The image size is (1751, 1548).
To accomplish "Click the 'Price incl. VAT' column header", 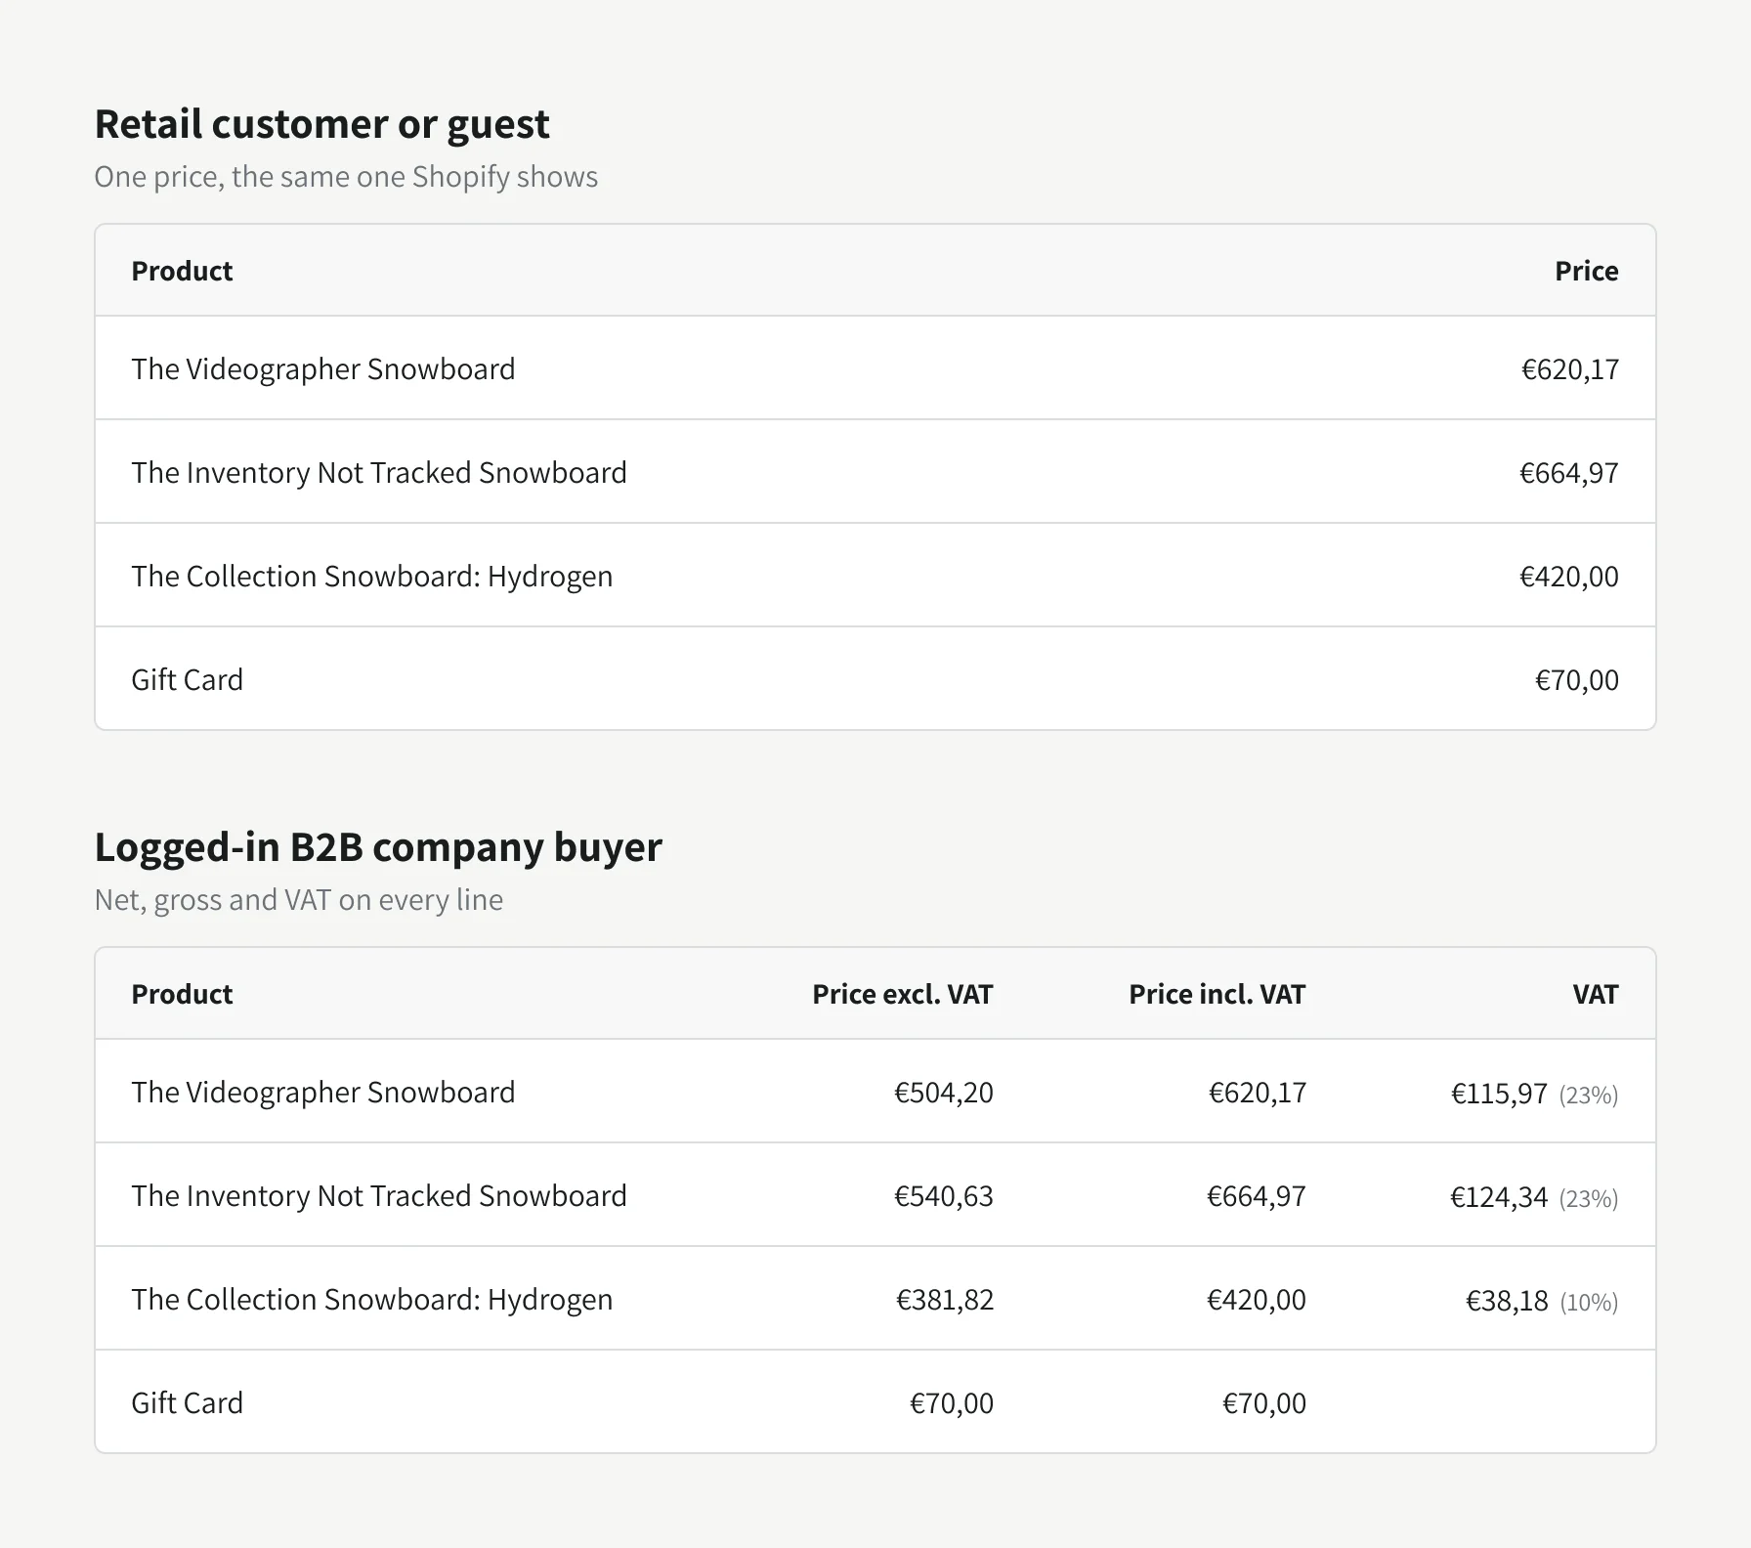I will pyautogui.click(x=1217, y=994).
